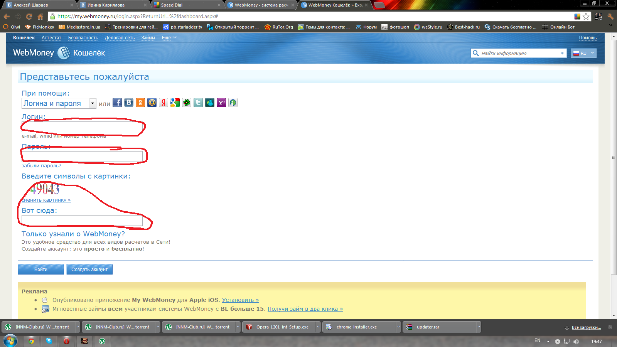The width and height of the screenshot is (617, 347).
Task: Focus the "Логин" input field
Action: click(82, 127)
